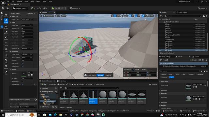Open the Stairs Type dropdown
209x117 pixels.
[27, 25]
